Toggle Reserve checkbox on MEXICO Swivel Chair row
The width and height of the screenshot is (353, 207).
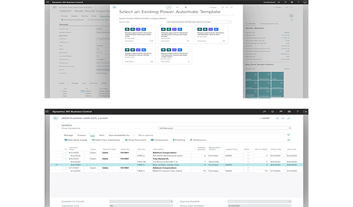tap(248, 171)
